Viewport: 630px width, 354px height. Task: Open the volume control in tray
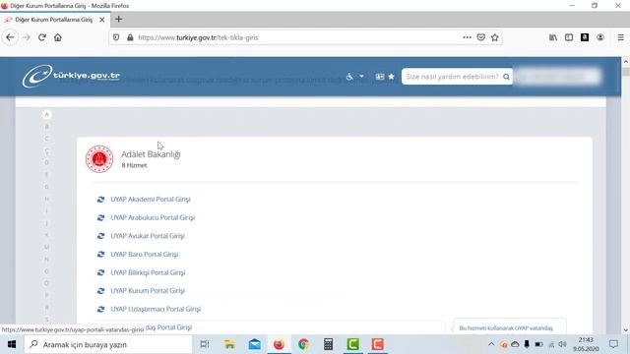[x=562, y=344]
